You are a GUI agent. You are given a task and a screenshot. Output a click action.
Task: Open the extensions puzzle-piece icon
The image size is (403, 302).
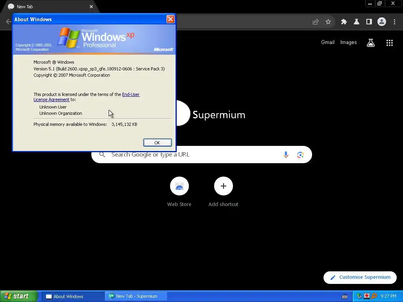pos(344,22)
